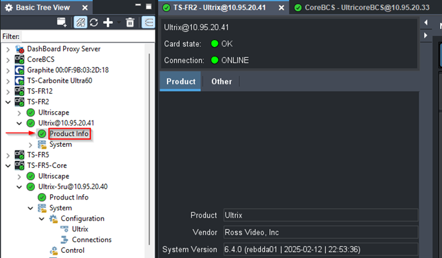The height and width of the screenshot is (258, 442).
Task: Click the right arrow expand button
Action: point(426,35)
